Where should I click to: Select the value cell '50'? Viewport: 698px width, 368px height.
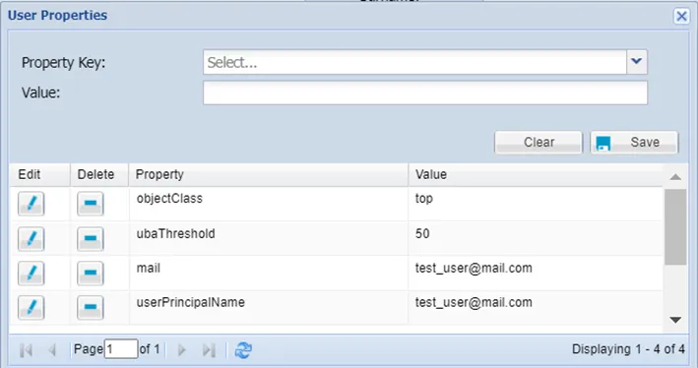pos(536,238)
